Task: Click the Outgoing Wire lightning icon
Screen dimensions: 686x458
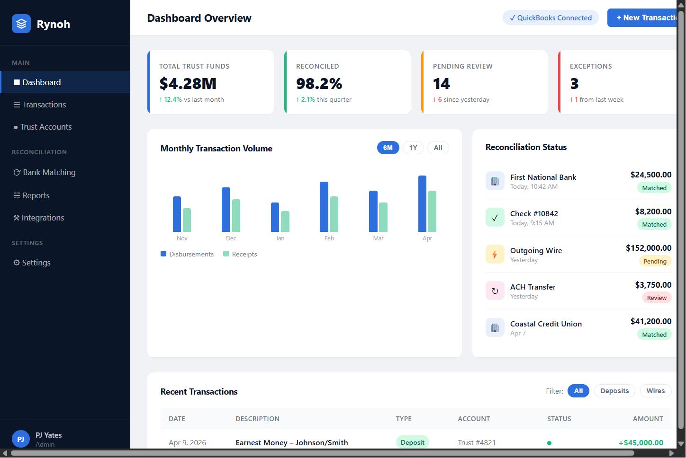Action: click(495, 254)
